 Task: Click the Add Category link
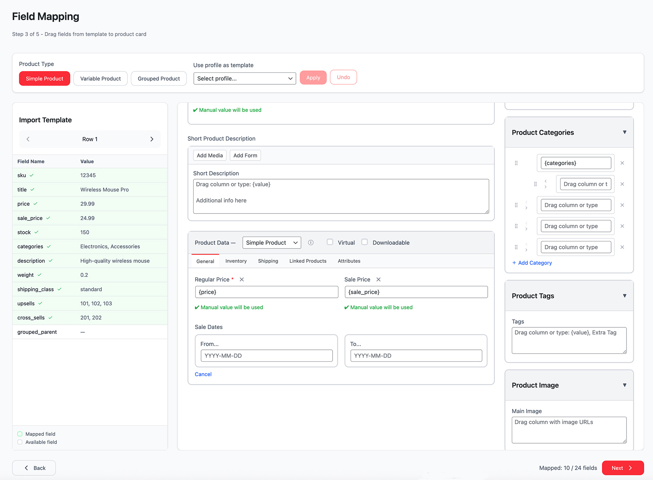coord(532,263)
